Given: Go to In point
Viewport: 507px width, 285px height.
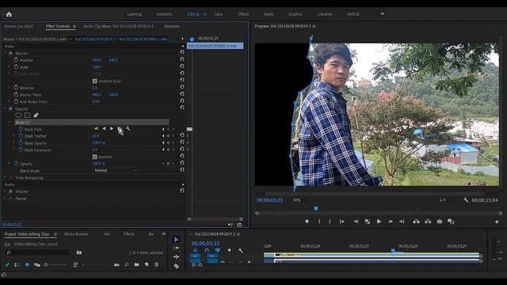Looking at the screenshot, I should [341, 222].
